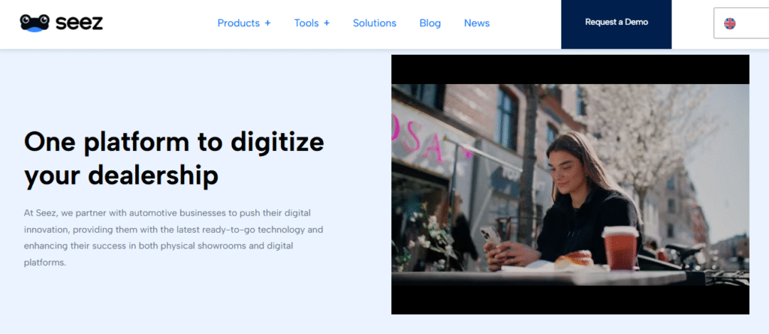Viewport: 769px width, 334px height.
Task: Click the "At Seez, we partner" paragraph
Action: pos(173,237)
